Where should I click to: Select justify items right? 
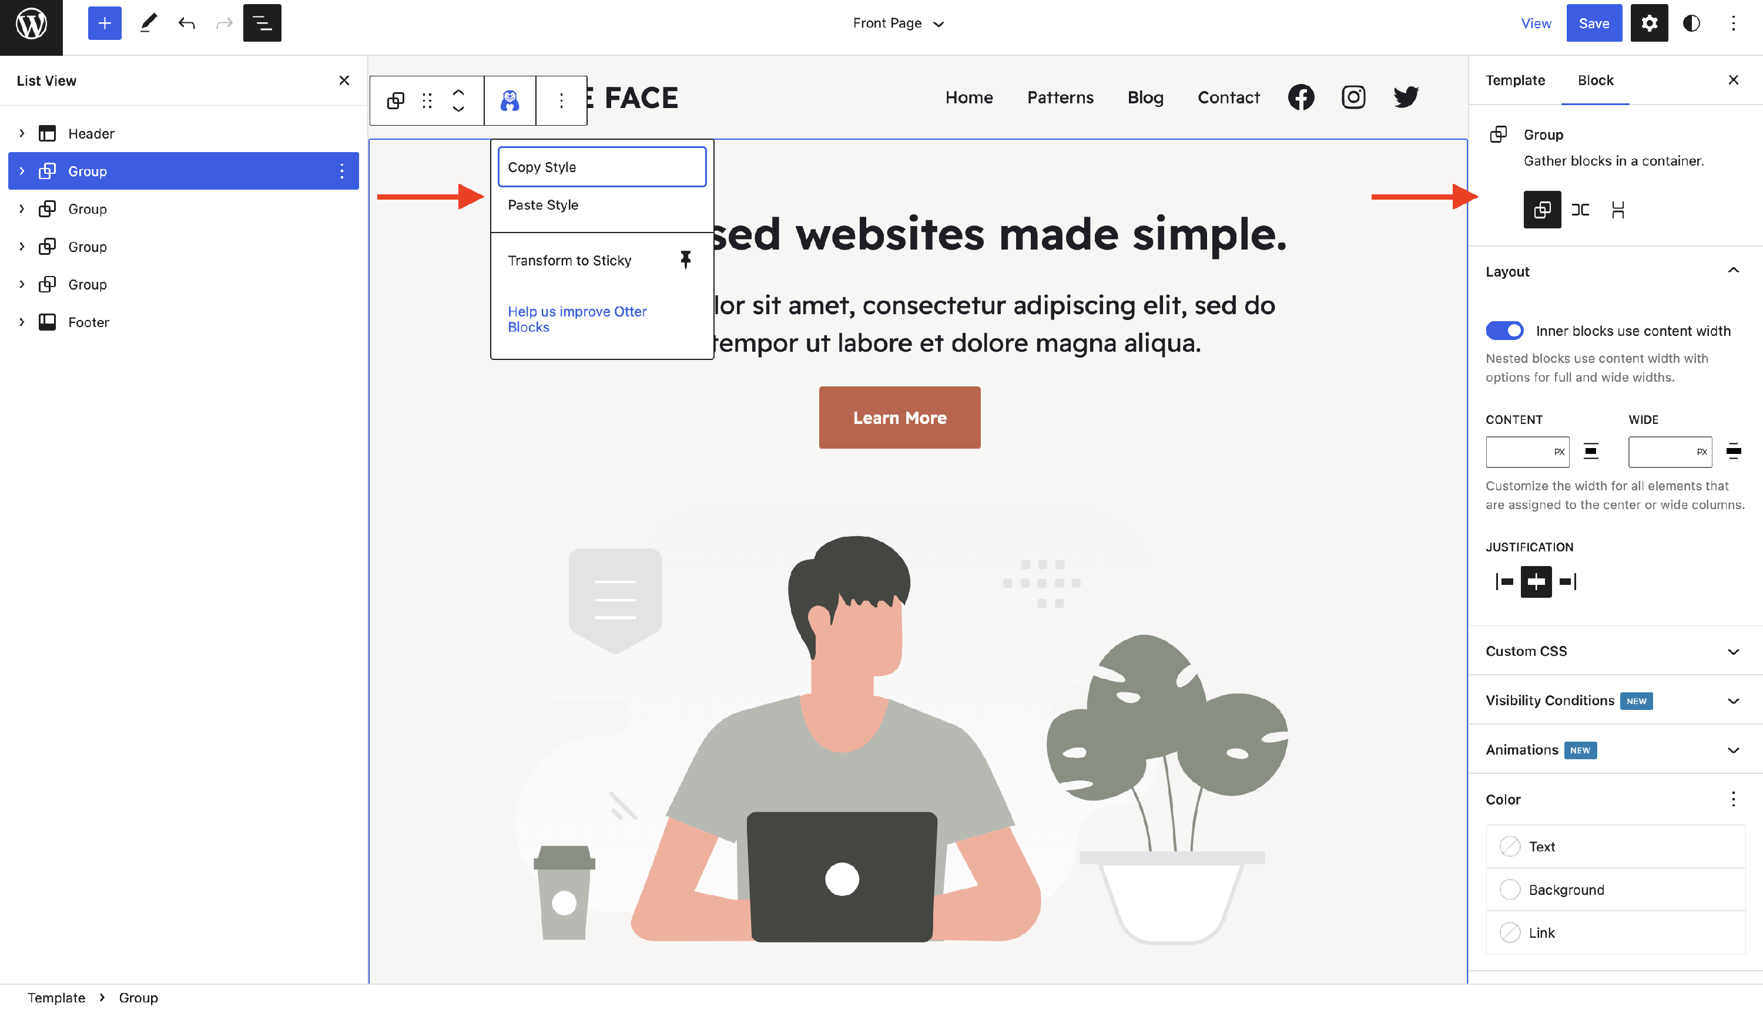pyautogui.click(x=1567, y=581)
